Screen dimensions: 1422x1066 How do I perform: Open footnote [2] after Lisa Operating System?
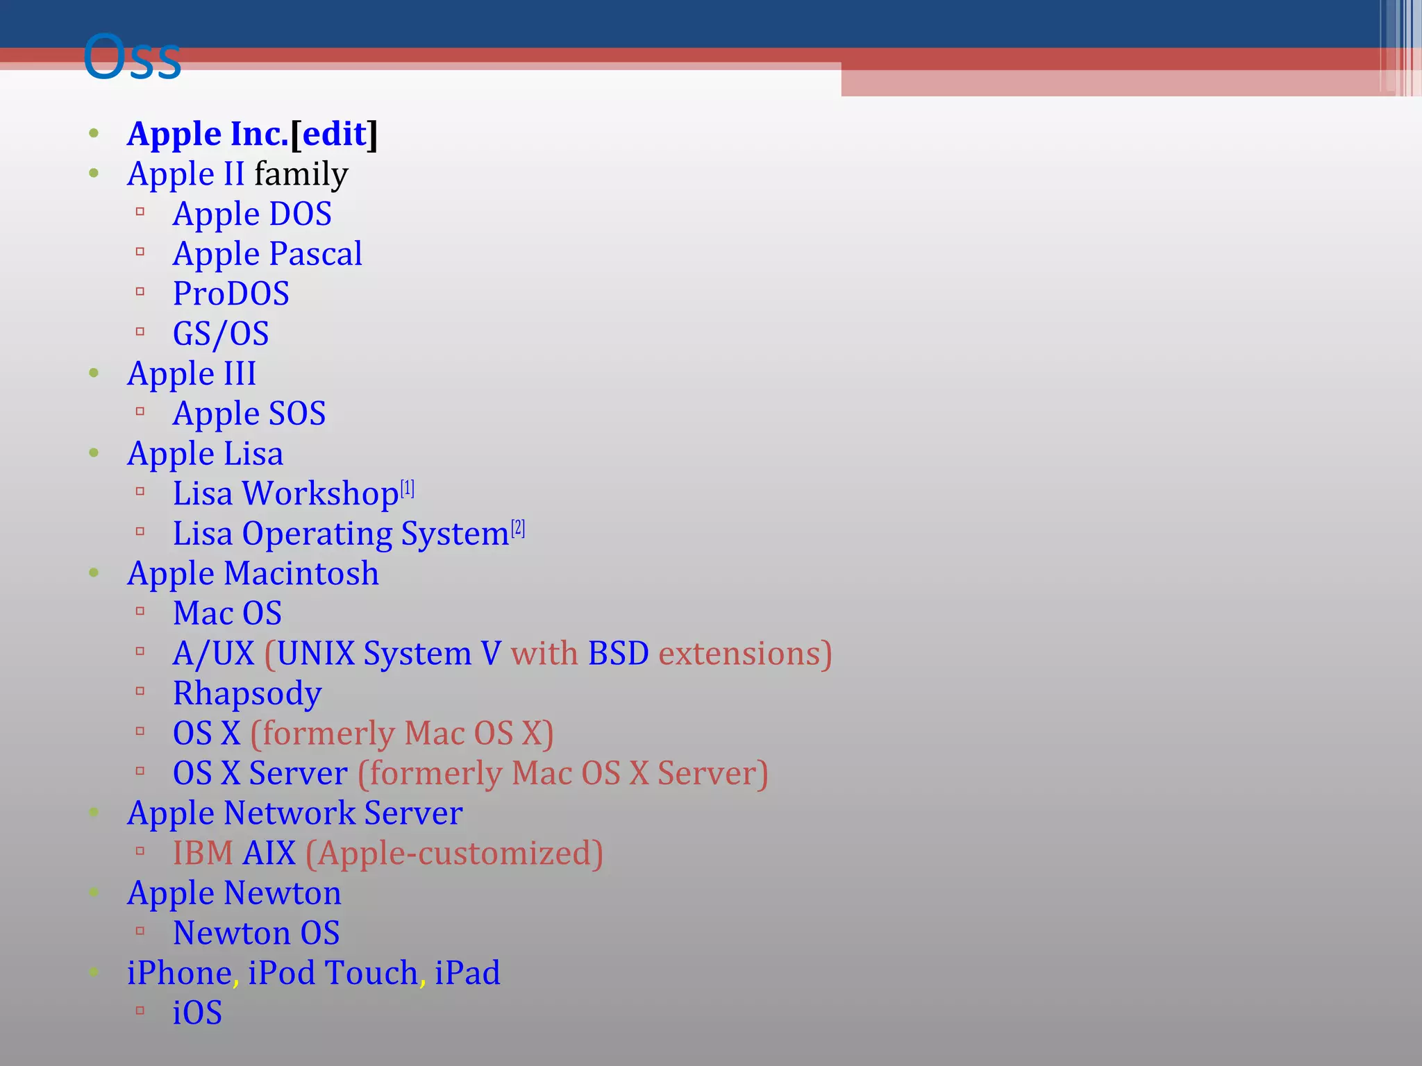tap(518, 529)
